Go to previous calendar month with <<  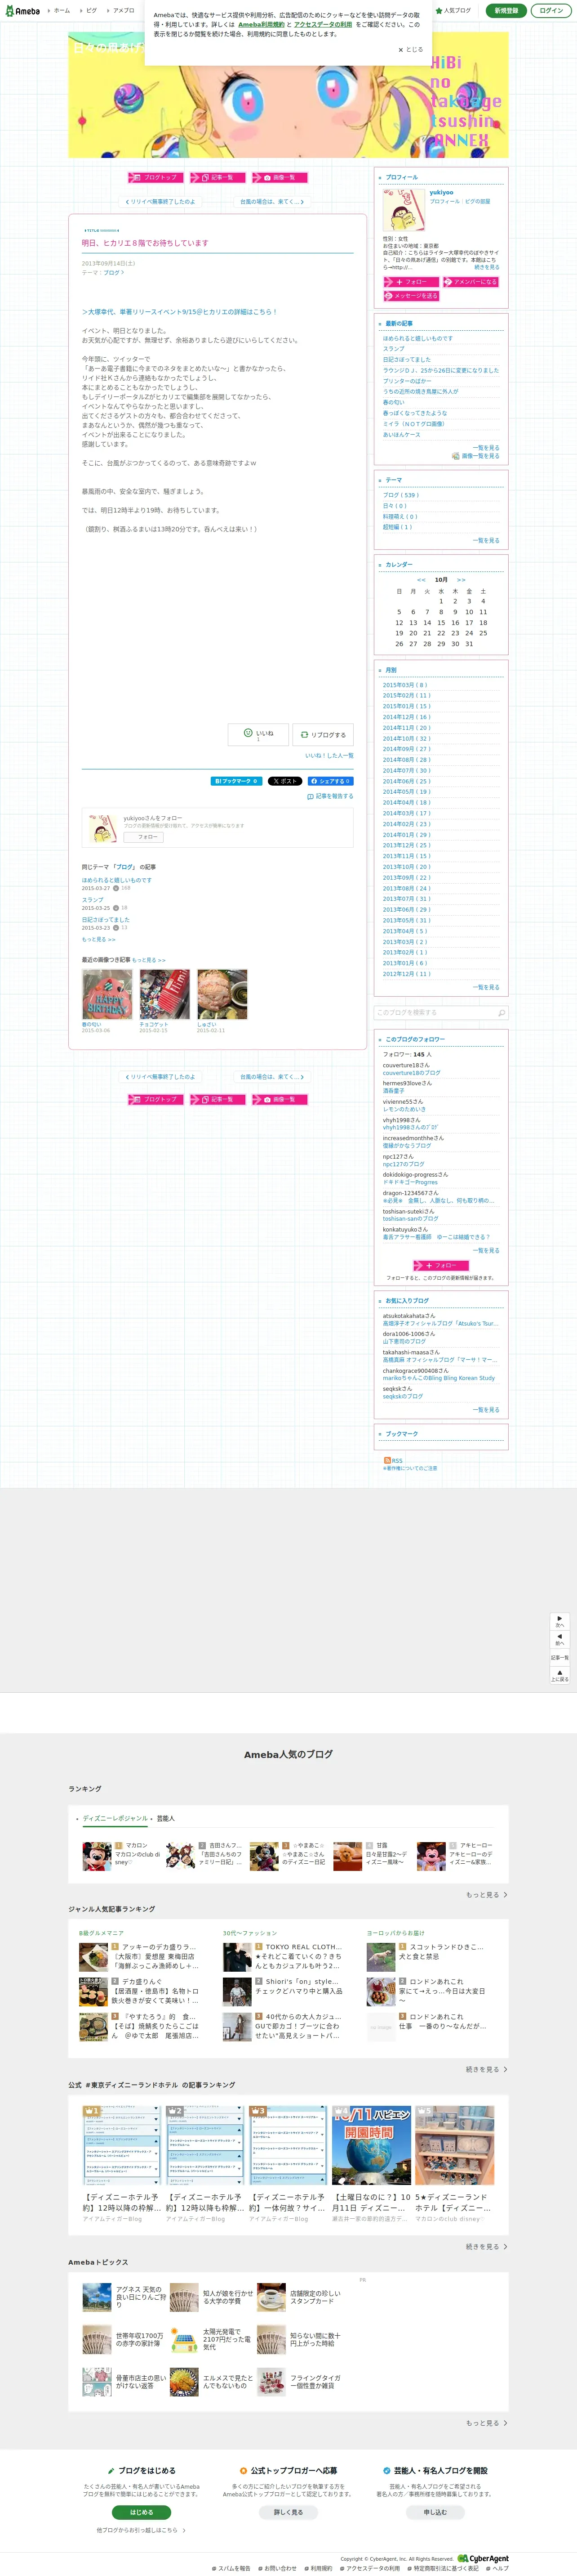[421, 580]
